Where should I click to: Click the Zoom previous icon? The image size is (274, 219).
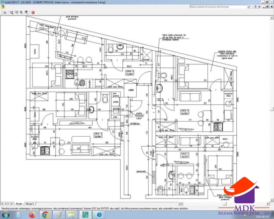pyautogui.click(x=27, y=12)
